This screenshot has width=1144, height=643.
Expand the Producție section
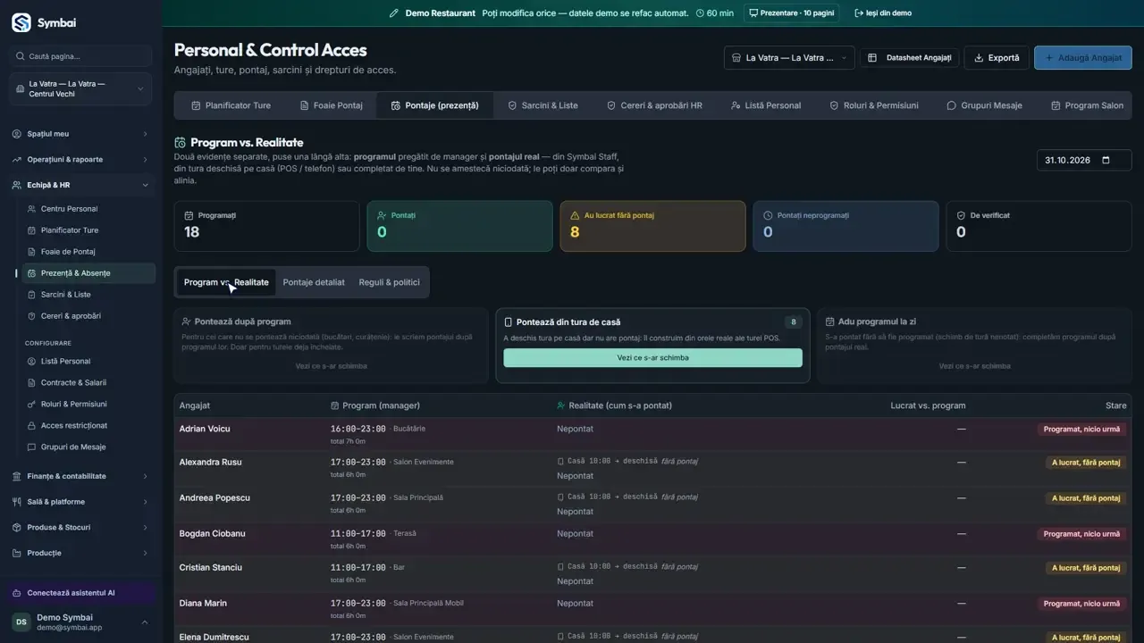[x=80, y=553]
